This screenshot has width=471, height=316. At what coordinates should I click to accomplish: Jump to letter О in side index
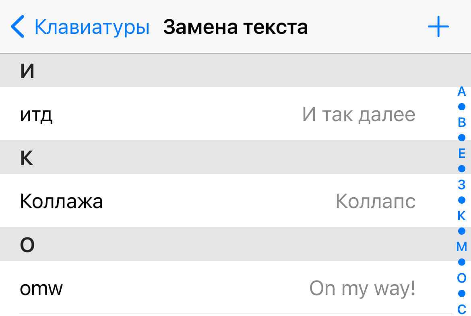(x=462, y=278)
